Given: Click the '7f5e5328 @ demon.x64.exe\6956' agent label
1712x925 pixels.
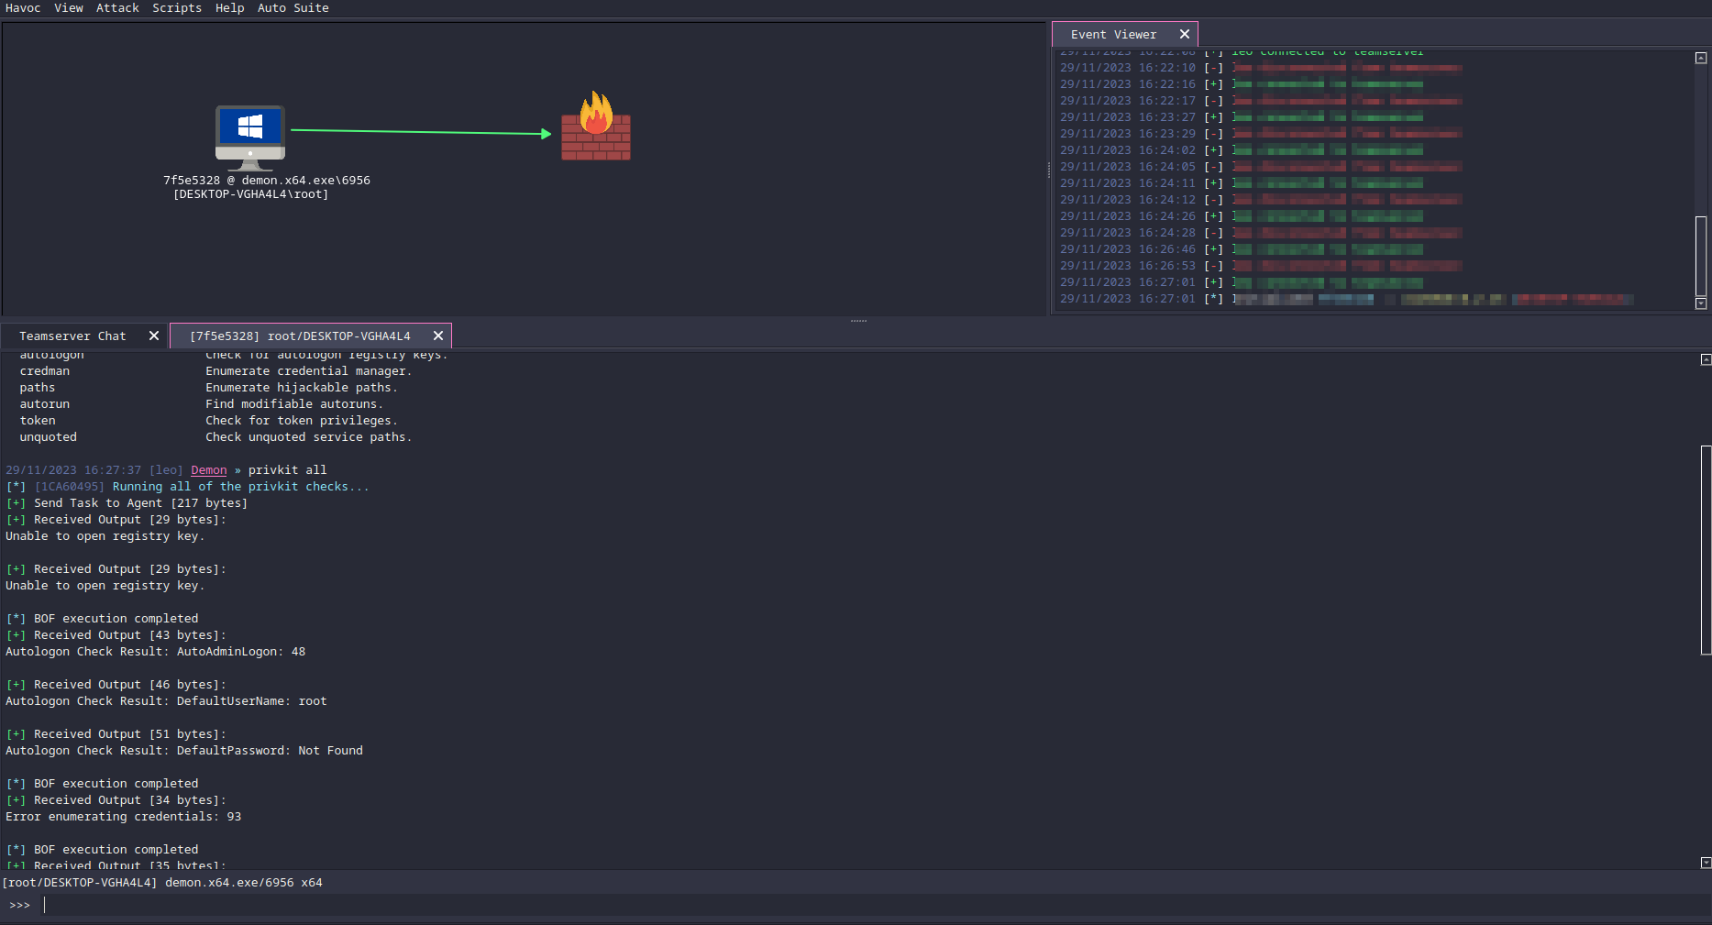Looking at the screenshot, I should [x=267, y=181].
